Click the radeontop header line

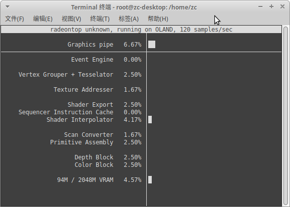click(x=141, y=30)
